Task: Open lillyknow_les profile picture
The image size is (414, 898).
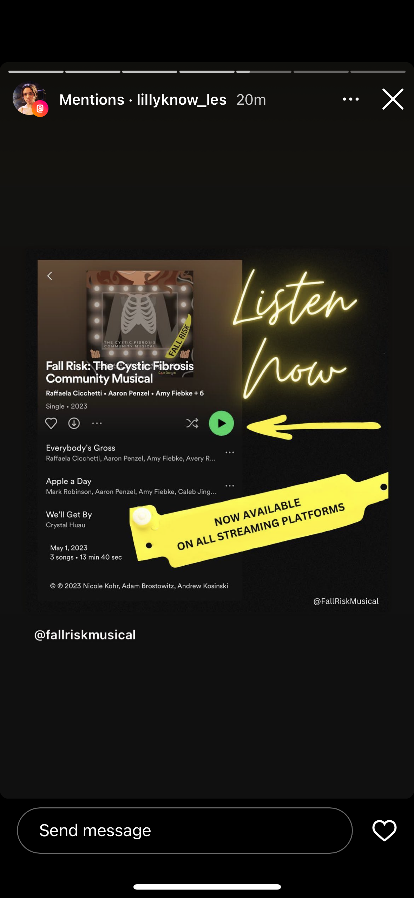Action: coord(29,99)
